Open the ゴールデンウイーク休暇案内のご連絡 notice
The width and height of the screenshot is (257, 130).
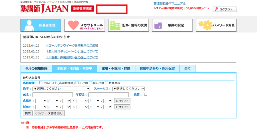(72, 46)
